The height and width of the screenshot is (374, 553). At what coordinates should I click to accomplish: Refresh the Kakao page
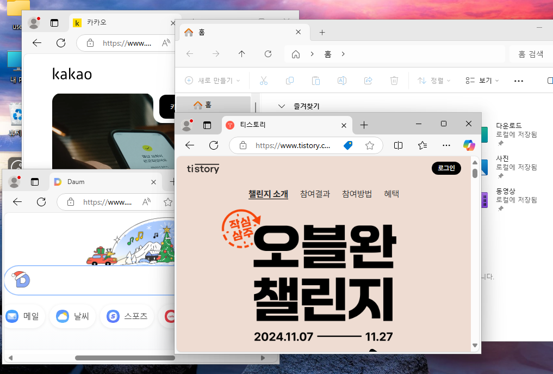61,43
